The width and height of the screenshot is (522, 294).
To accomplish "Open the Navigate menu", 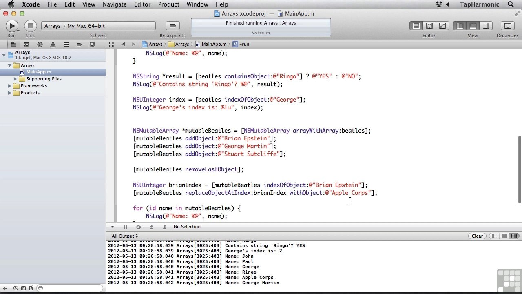I will [x=115, y=4].
